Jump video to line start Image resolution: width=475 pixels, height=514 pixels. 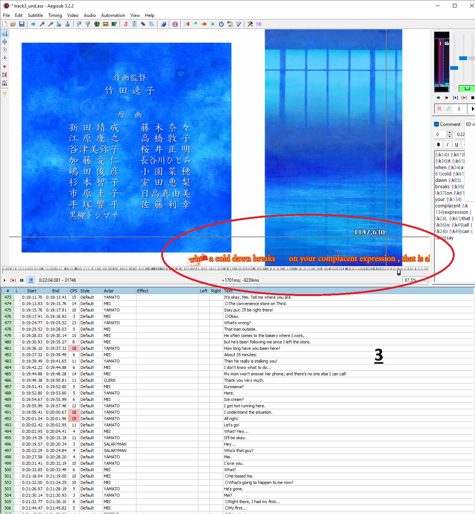click(59, 24)
